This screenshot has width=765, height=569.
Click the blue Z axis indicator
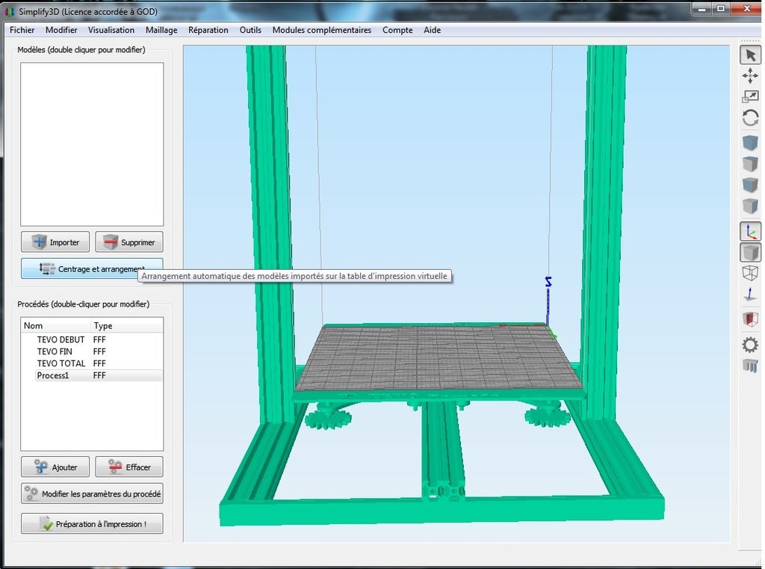548,301
